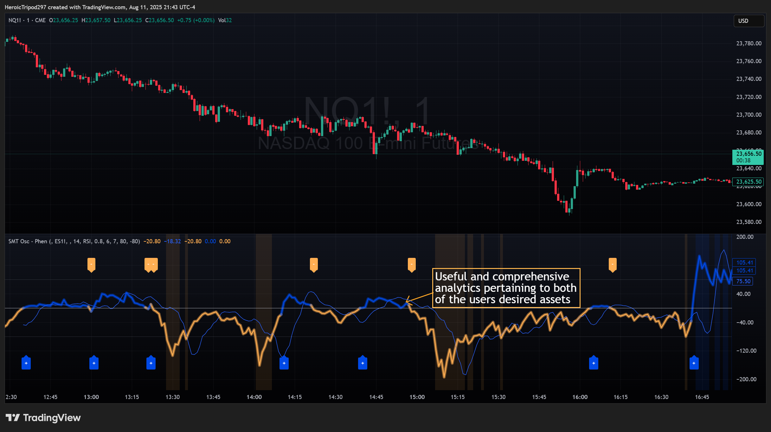Click the TradingView logo at bottom left
The width and height of the screenshot is (771, 432).
tap(43, 418)
